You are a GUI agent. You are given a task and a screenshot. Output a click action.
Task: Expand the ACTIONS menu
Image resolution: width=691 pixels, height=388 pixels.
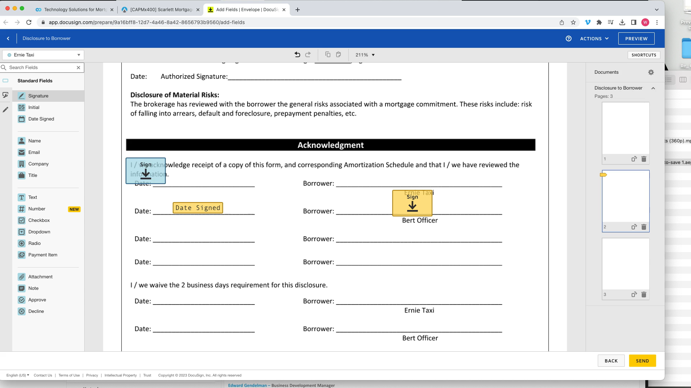click(594, 38)
